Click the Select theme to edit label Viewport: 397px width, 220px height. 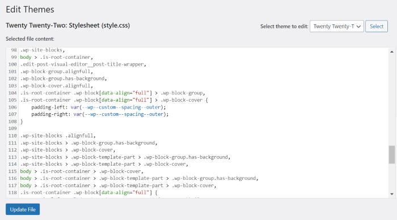point(284,27)
